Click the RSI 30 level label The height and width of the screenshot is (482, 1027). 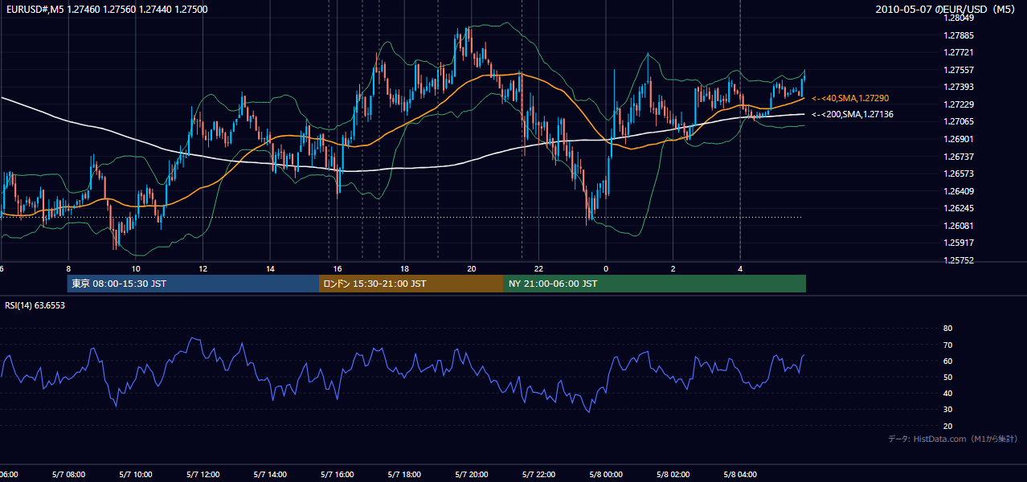(947, 410)
